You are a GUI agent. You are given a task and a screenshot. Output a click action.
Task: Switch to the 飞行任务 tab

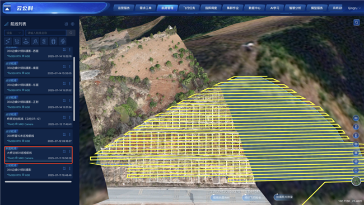point(189,8)
